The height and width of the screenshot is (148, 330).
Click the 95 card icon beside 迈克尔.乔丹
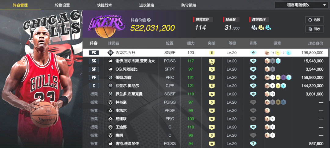(x=110, y=53)
